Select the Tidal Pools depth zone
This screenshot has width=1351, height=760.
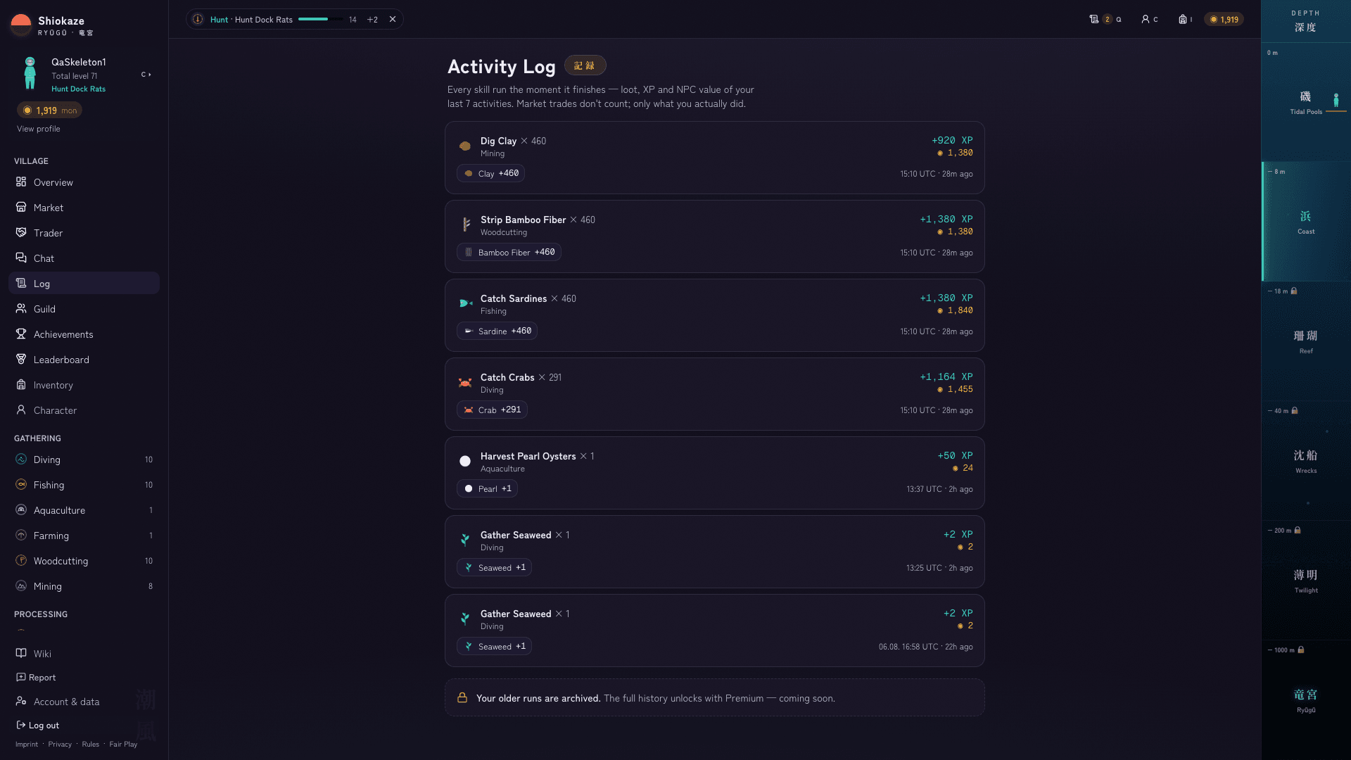tap(1306, 102)
